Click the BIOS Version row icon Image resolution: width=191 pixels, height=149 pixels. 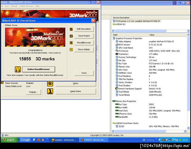coord(117,44)
